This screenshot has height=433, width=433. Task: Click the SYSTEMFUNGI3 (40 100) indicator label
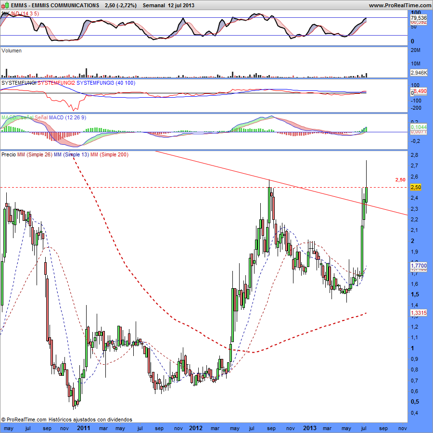(x=106, y=83)
